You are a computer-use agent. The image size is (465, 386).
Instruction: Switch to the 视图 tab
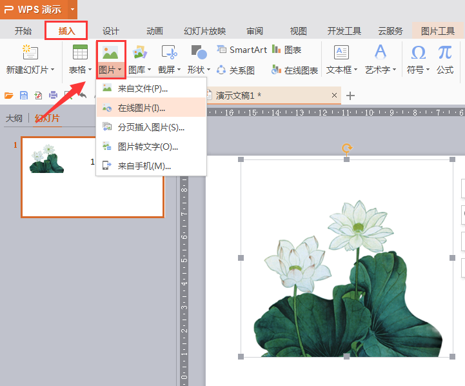[298, 31]
